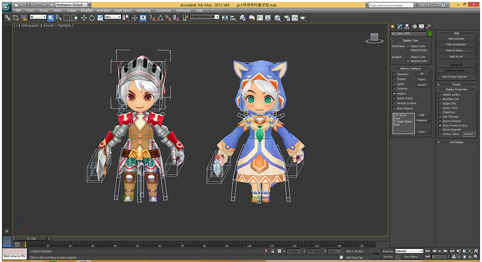Click the Render Production teapot icon
Image resolution: width=482 pixels, height=262 pixels.
pos(303,18)
